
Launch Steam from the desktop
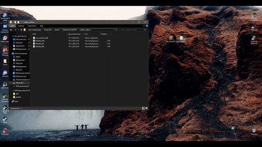(5, 120)
